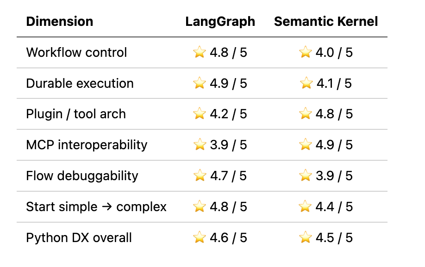Click the Semantic Kernel column header
This screenshot has height=267, width=425.
(x=326, y=21)
